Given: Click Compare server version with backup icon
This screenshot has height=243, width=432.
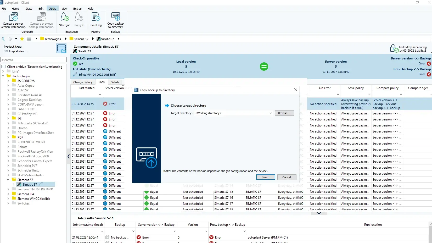Looking at the screenshot, I should (x=13, y=17).
